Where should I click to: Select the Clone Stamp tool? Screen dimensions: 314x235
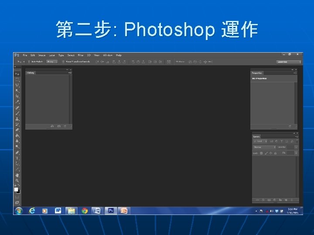17,119
